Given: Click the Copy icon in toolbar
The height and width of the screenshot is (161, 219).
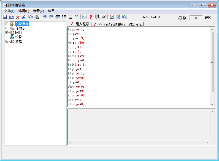Looking at the screenshot, I should pos(31,17).
